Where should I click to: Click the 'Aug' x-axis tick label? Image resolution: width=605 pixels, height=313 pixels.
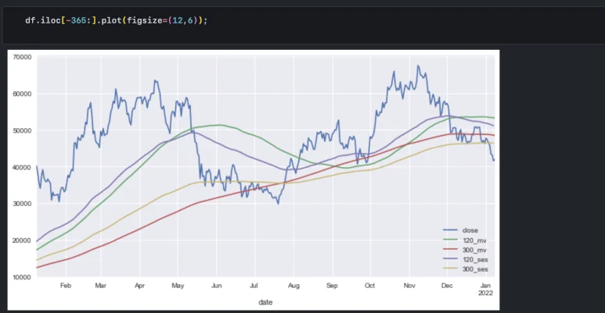coord(293,286)
